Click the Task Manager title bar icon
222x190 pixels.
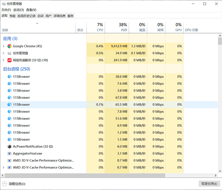click(x=4, y=4)
